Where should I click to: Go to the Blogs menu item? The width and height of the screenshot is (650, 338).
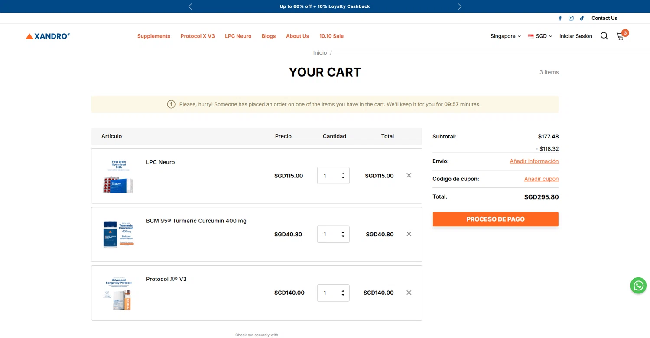[269, 36]
